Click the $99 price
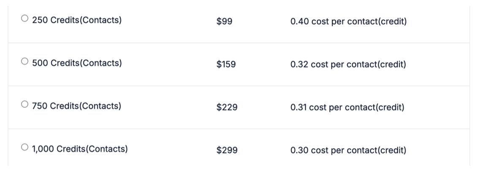This screenshot has width=478, height=178. [x=224, y=21]
